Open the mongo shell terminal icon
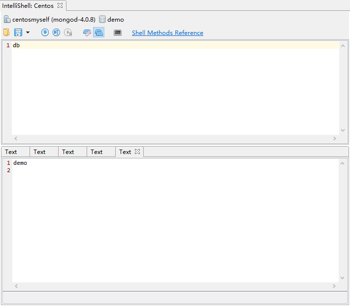The width and height of the screenshot is (350, 306). point(118,32)
